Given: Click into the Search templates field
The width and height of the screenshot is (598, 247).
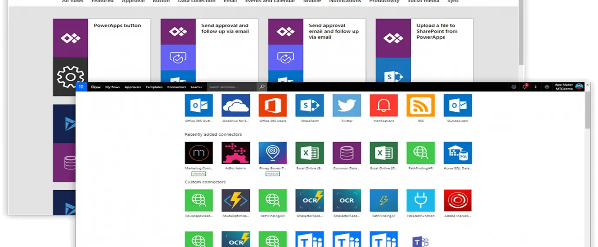Looking at the screenshot, I should point(231,87).
